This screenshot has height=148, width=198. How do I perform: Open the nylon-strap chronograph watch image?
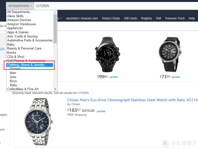[x=170, y=54]
